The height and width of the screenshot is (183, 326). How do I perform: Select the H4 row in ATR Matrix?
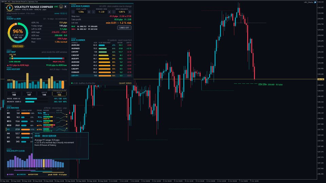tap(20, 134)
